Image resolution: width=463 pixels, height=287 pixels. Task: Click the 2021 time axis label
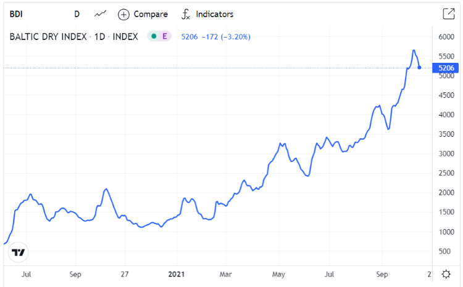click(x=177, y=273)
